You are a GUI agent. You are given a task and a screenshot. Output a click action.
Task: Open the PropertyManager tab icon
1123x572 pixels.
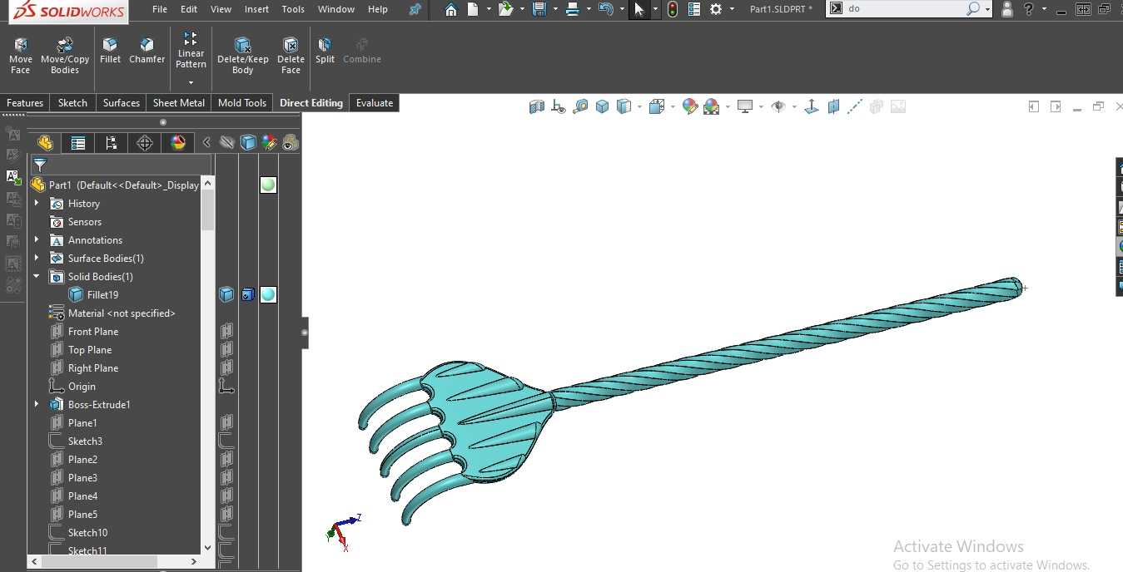click(x=78, y=143)
